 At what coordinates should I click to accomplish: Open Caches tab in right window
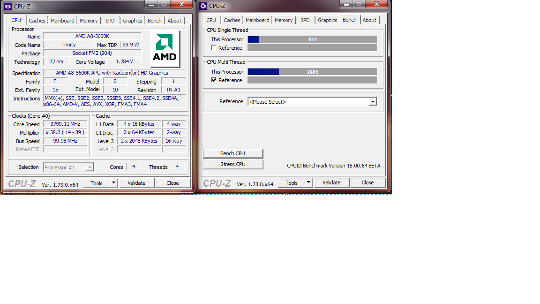(x=232, y=20)
